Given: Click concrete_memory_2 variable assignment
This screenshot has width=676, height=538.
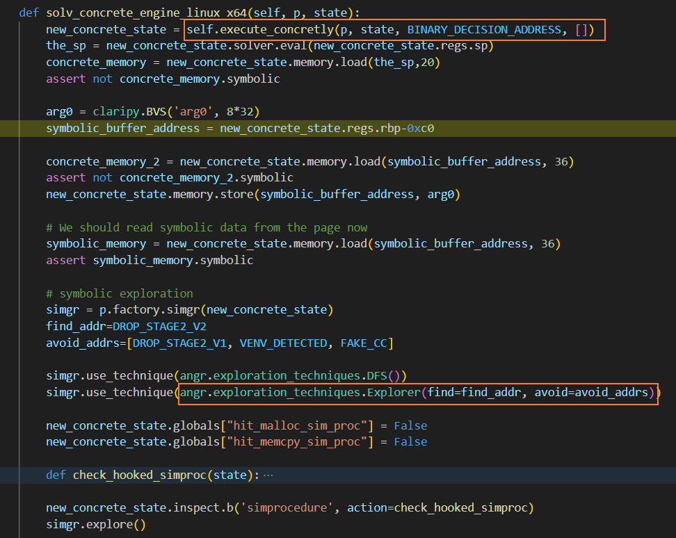Looking at the screenshot, I should point(103,161).
